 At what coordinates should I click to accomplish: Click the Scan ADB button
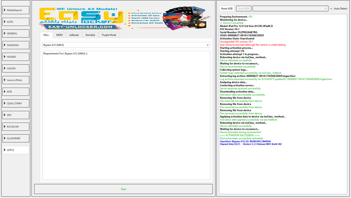point(244,8)
